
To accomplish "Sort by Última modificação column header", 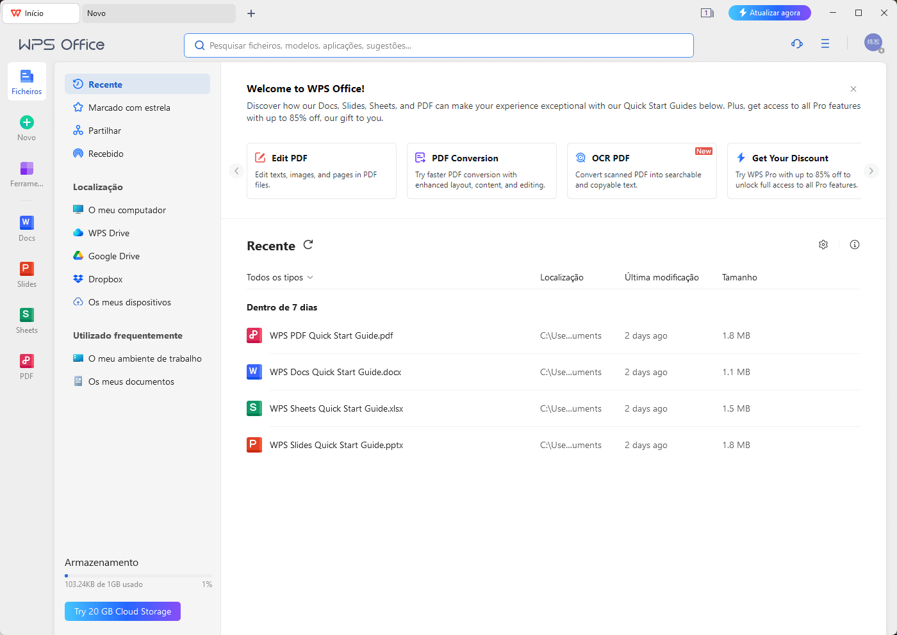I will coord(662,277).
